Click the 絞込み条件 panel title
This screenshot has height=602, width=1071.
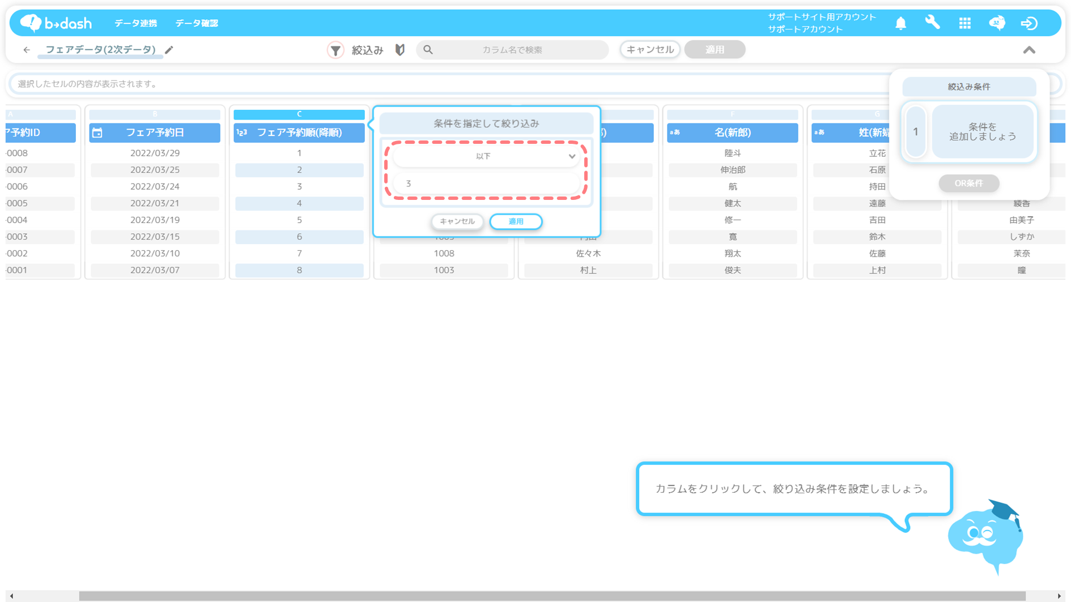tap(969, 87)
